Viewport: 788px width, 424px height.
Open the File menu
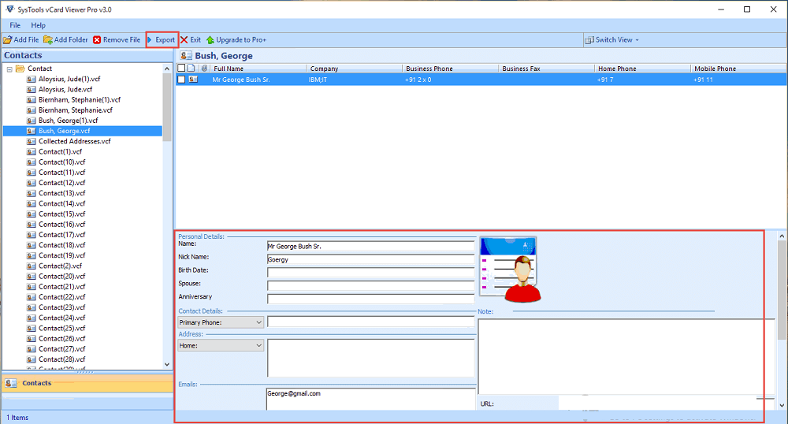click(x=15, y=25)
